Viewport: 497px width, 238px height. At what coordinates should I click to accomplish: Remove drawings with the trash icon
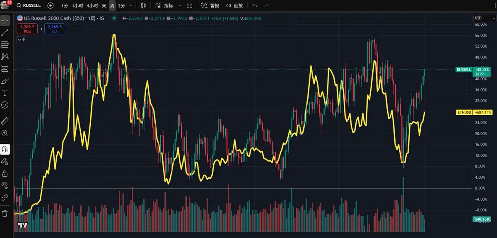click(x=5, y=214)
